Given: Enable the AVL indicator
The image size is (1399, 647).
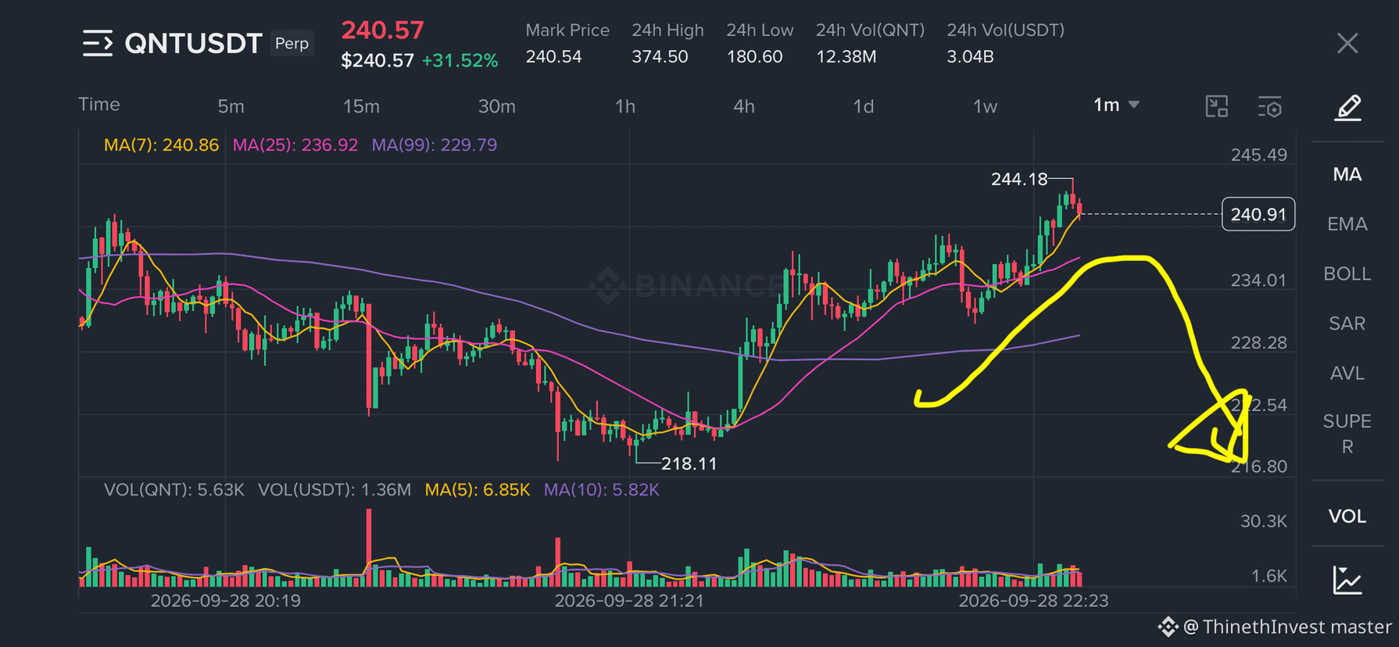Looking at the screenshot, I should [x=1347, y=374].
